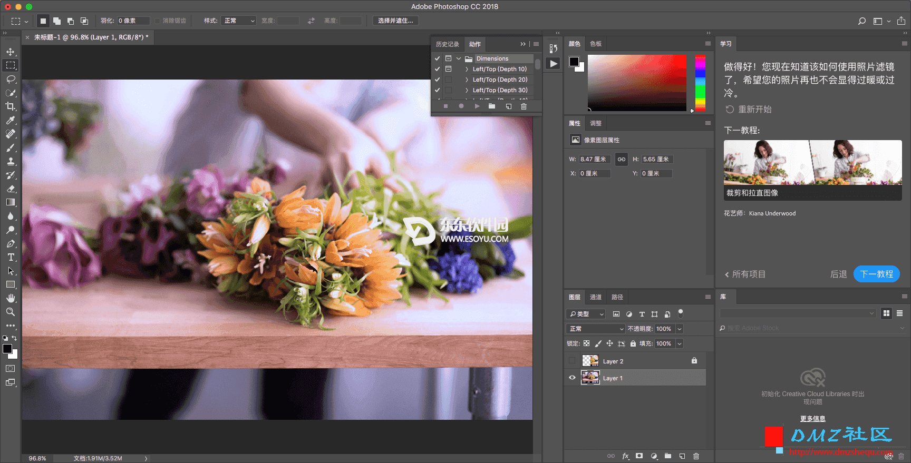
Task: Click the 选择并遮住 Select and Mask button
Action: [x=395, y=21]
